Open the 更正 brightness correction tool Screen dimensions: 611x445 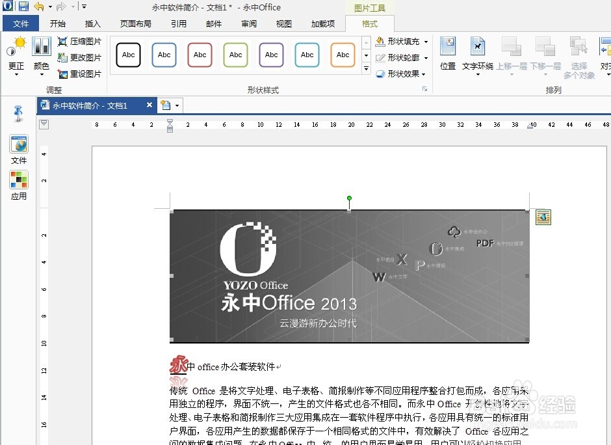tap(16, 55)
